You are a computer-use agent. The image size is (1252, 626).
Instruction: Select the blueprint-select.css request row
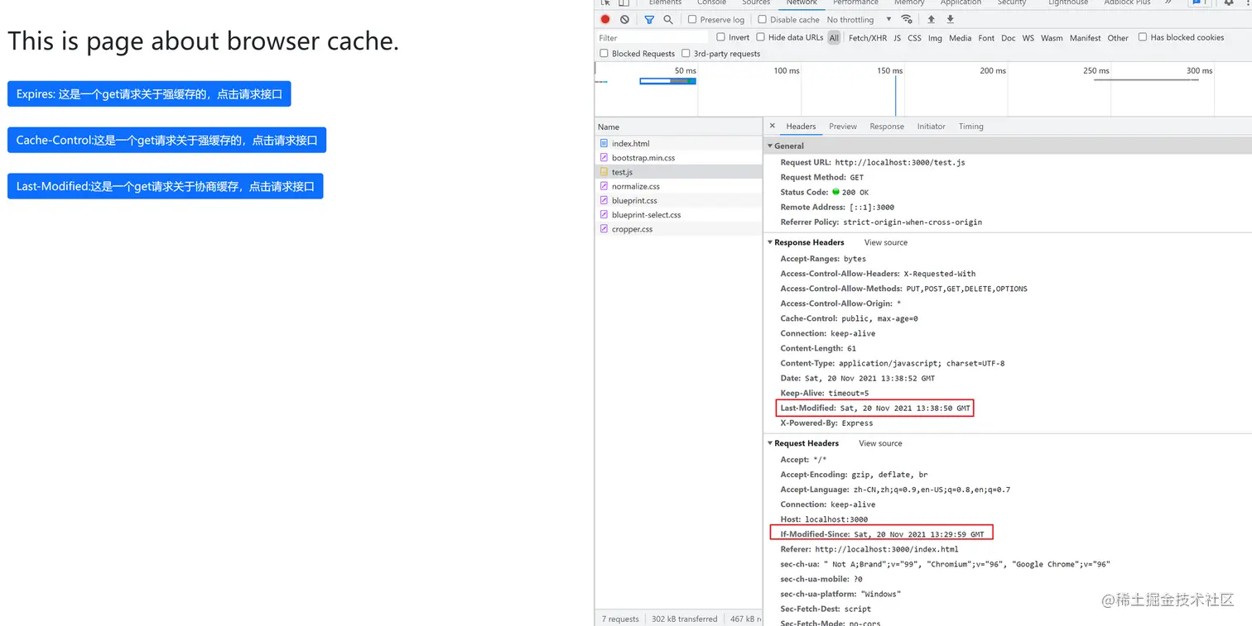[x=678, y=215]
